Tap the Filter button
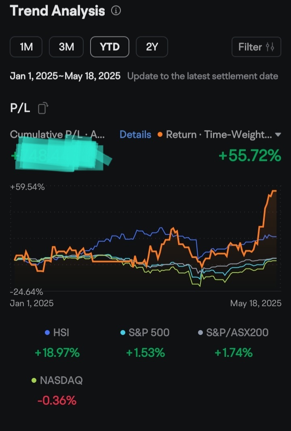This screenshot has height=431, width=291. [256, 47]
